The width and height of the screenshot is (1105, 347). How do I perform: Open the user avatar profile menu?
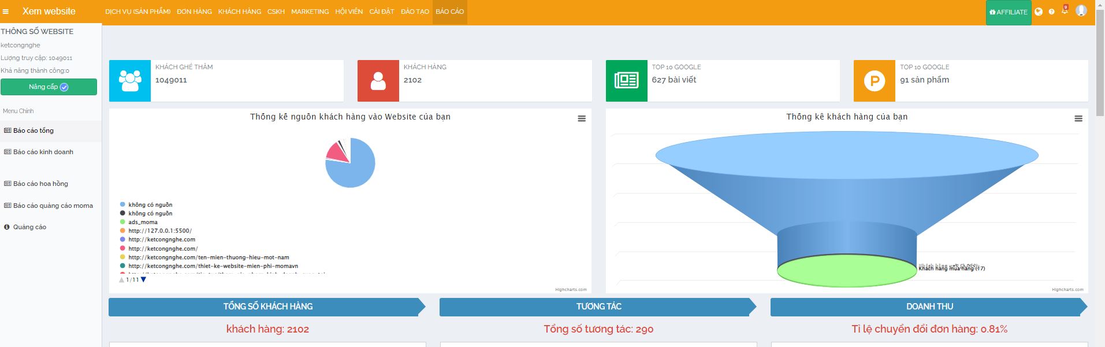point(1081,11)
